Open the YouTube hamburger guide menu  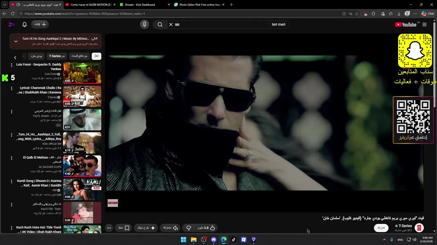click(x=424, y=24)
